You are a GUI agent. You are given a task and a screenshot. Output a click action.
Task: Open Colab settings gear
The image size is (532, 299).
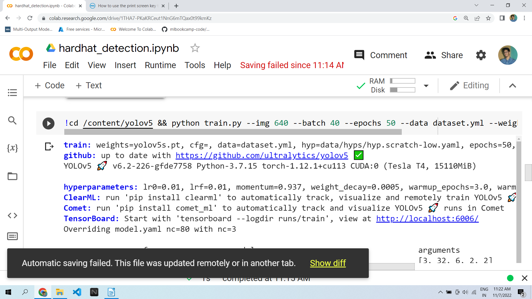point(481,55)
